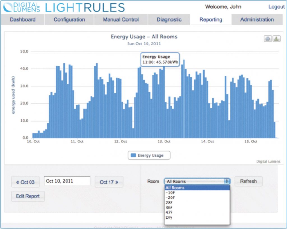This screenshot has width=287, height=229.
Task: Open the Room dropdown selector
Action: coord(197,181)
